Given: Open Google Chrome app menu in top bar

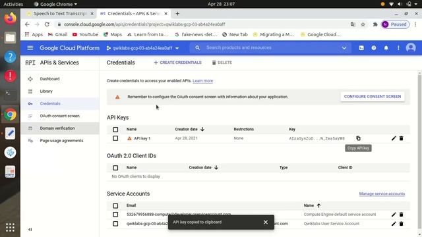Looking at the screenshot, I should [x=55, y=4].
